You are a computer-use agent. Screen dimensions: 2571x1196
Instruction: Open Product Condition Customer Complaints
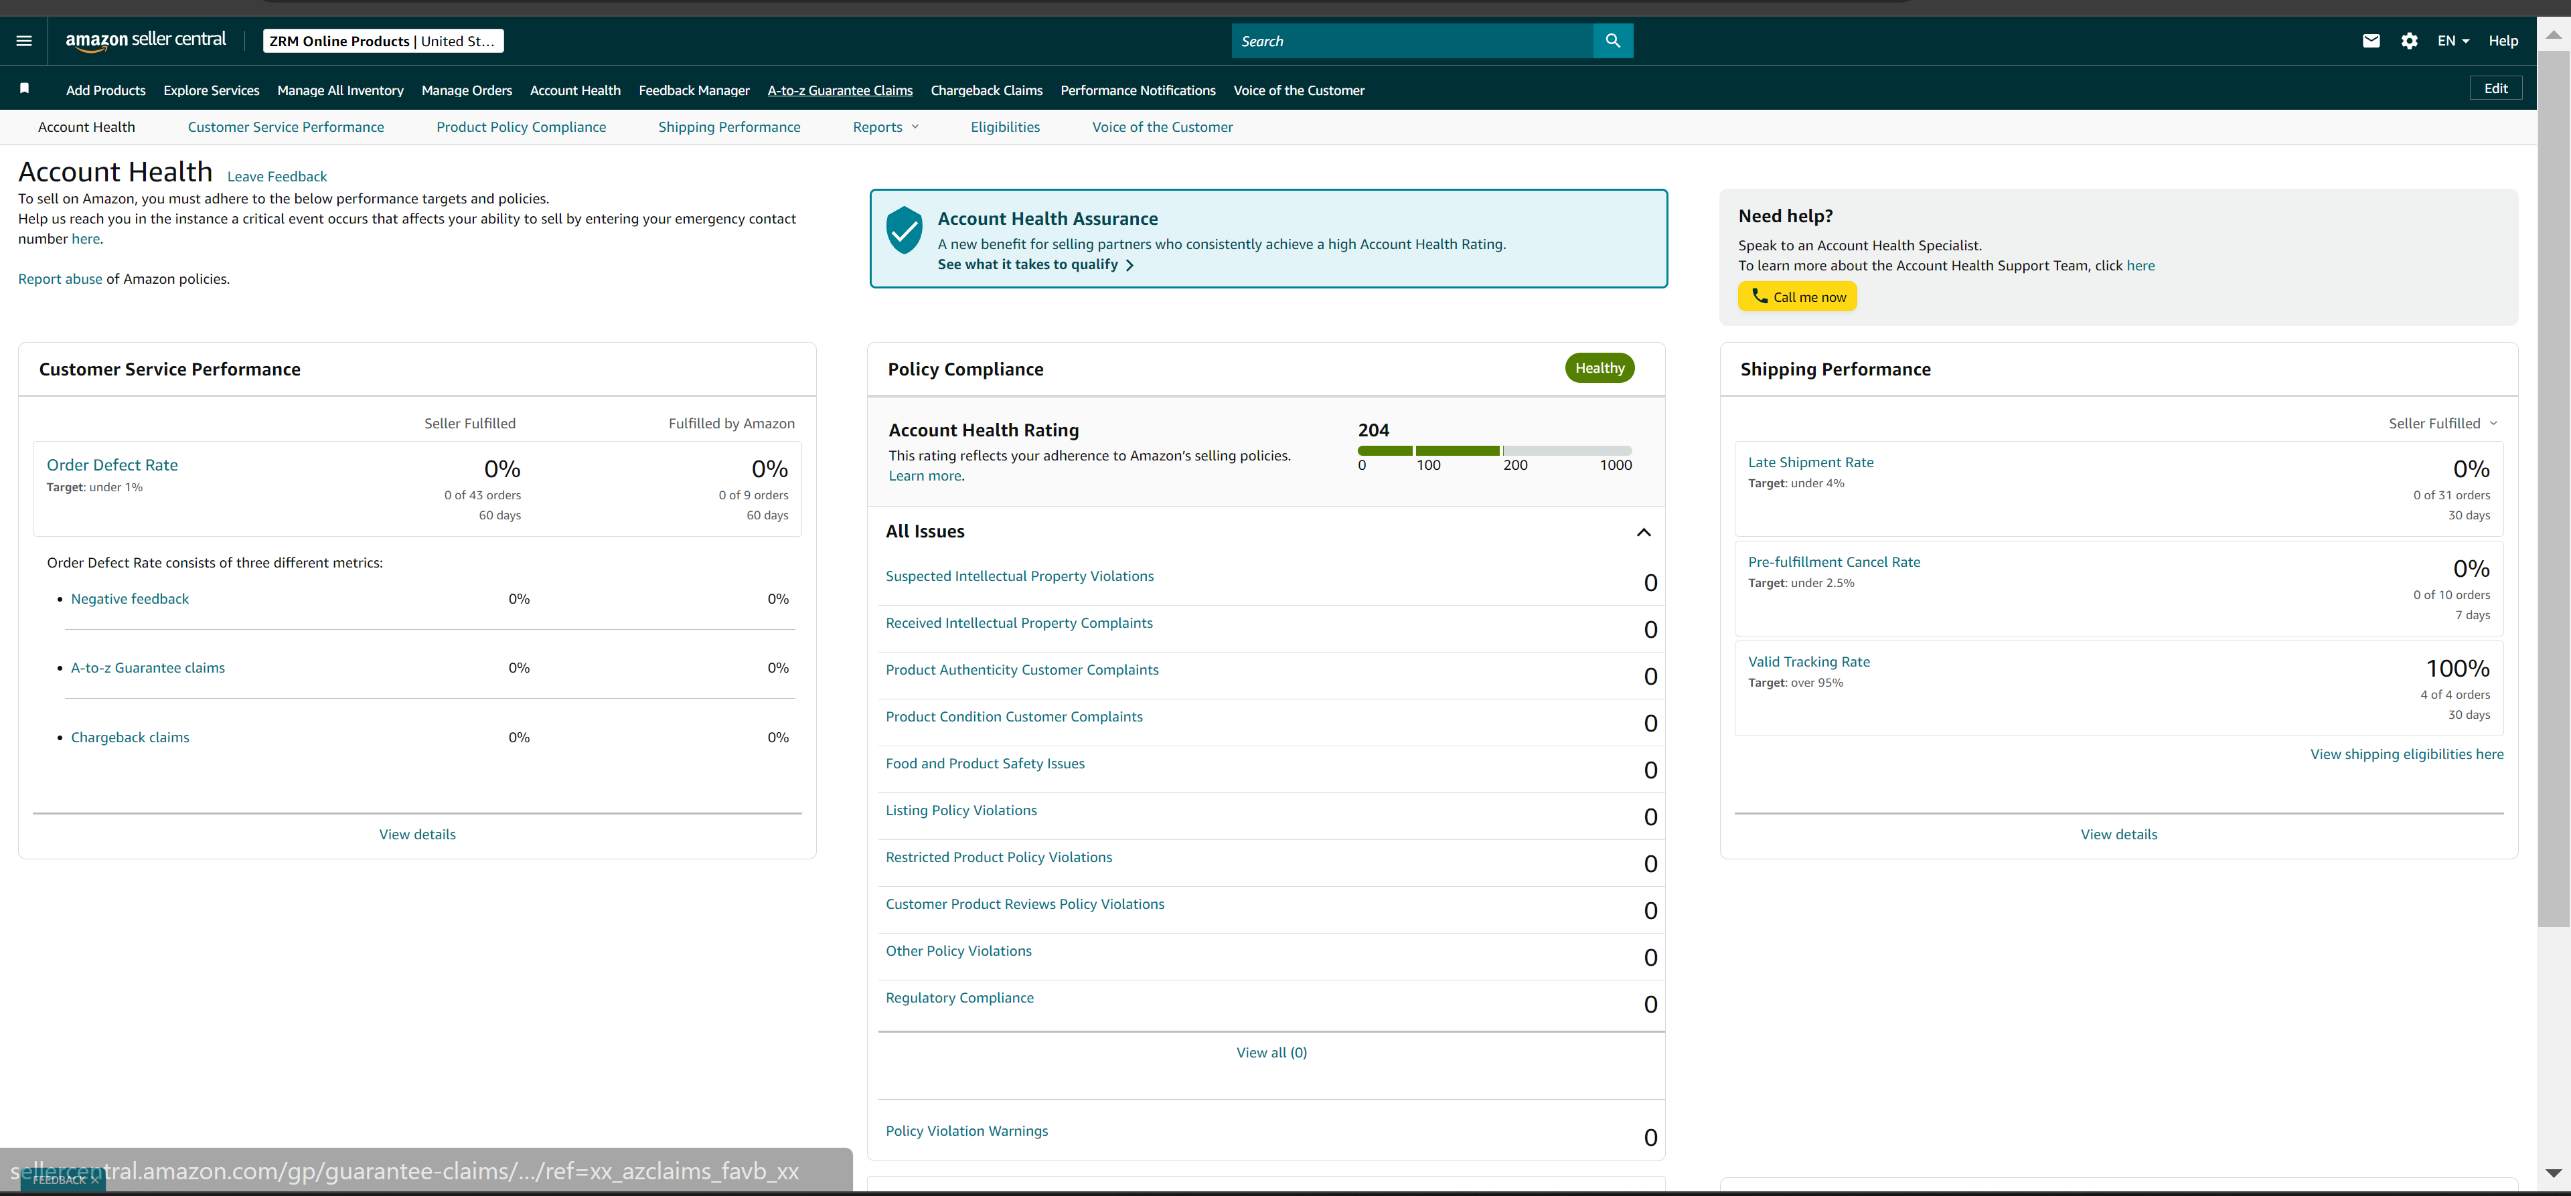click(1014, 717)
